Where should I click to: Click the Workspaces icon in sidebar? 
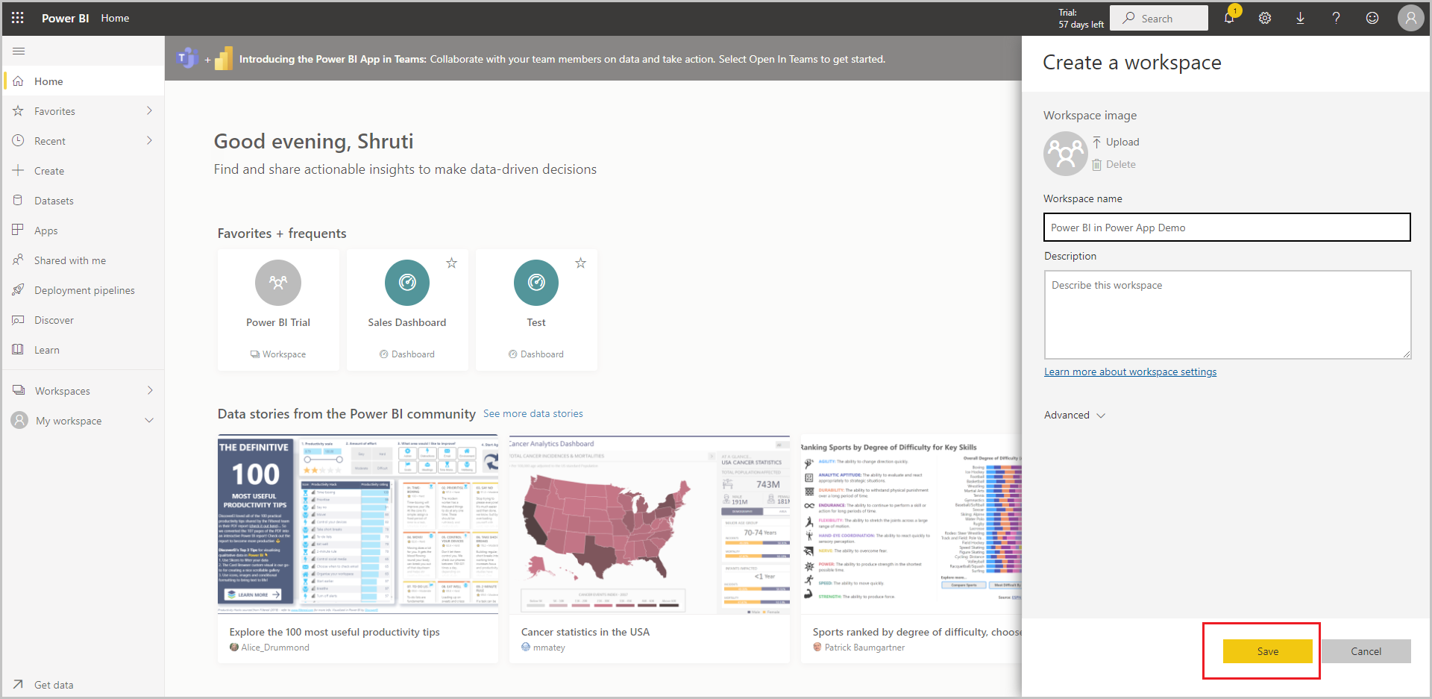[19, 390]
